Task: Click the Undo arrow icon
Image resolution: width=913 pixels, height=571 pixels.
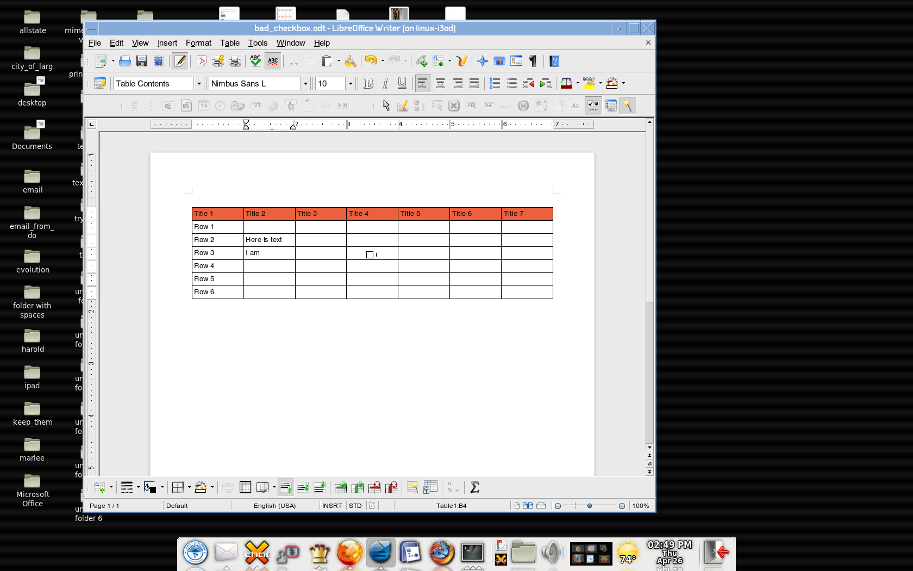Action: 371,61
